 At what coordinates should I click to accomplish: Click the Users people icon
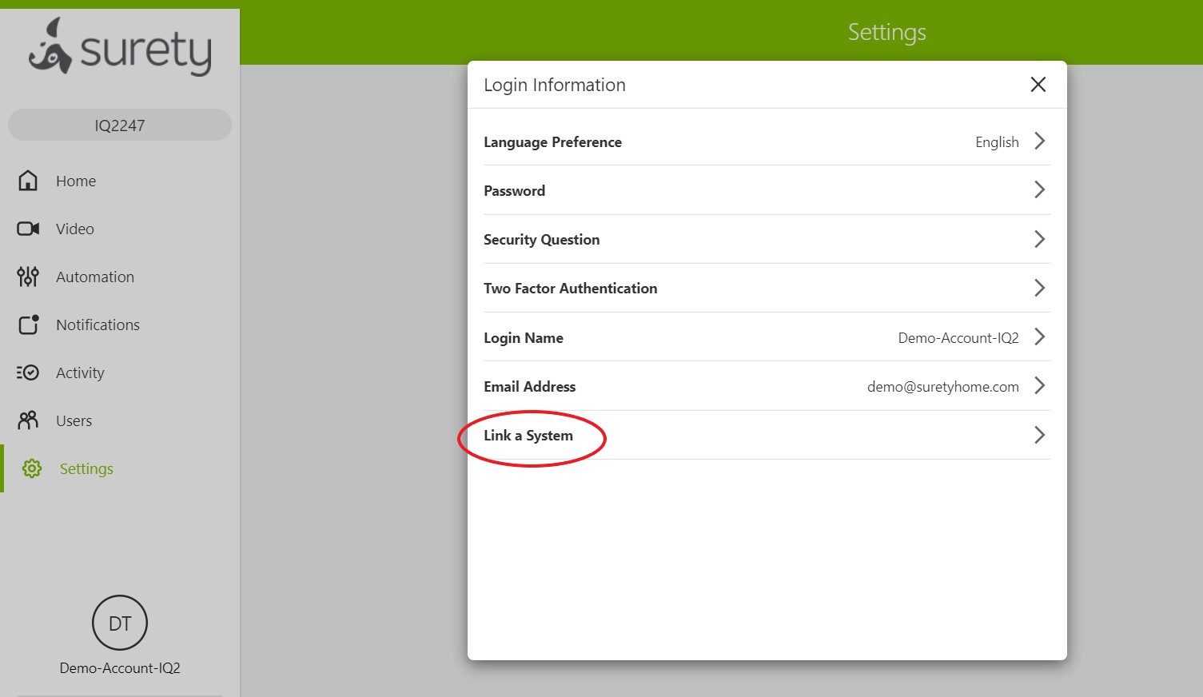tap(27, 420)
